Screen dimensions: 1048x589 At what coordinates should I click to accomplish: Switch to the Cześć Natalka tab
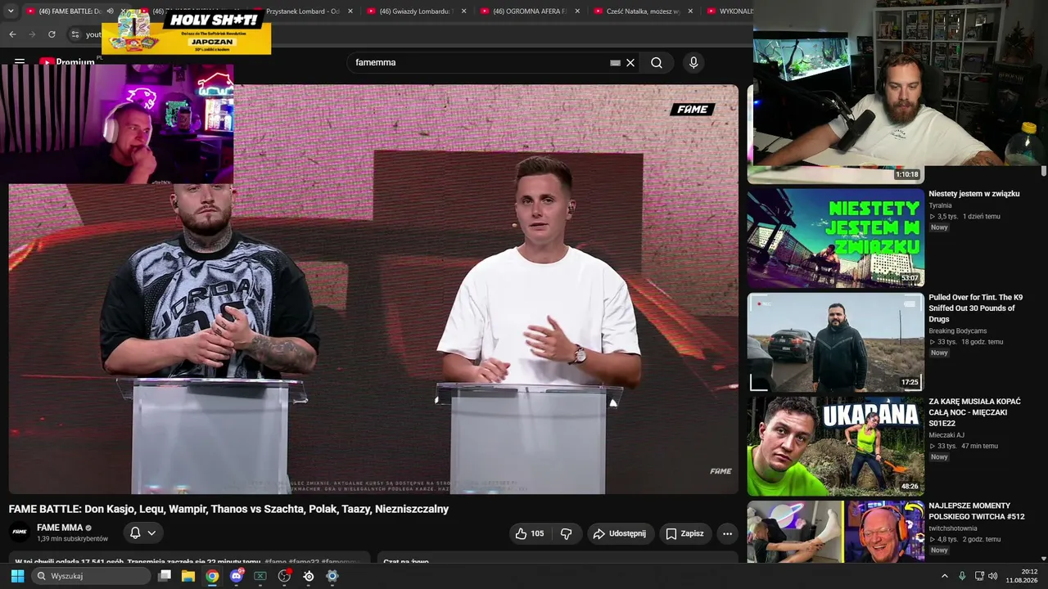coord(644,11)
